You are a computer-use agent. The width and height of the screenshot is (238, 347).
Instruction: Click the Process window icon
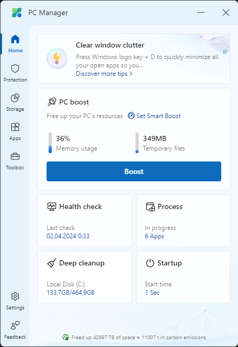click(150, 207)
